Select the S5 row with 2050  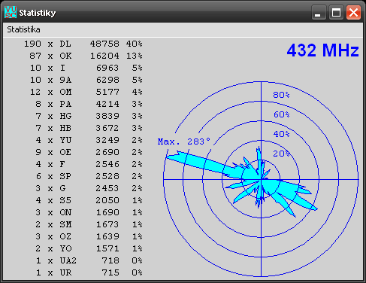tap(89, 200)
